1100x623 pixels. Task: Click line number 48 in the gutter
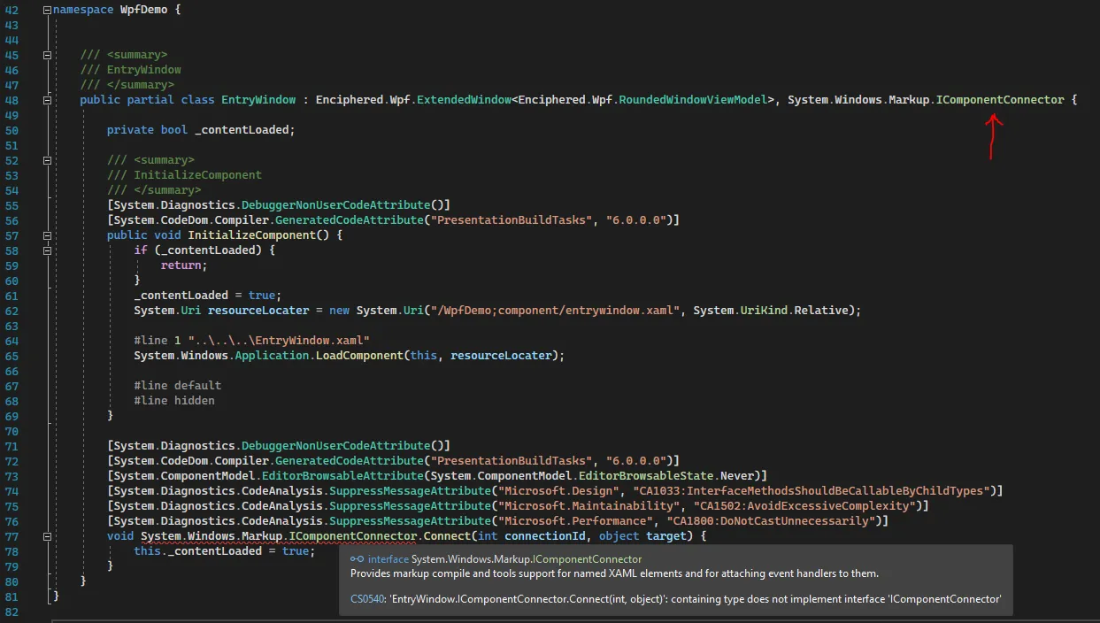click(x=12, y=100)
